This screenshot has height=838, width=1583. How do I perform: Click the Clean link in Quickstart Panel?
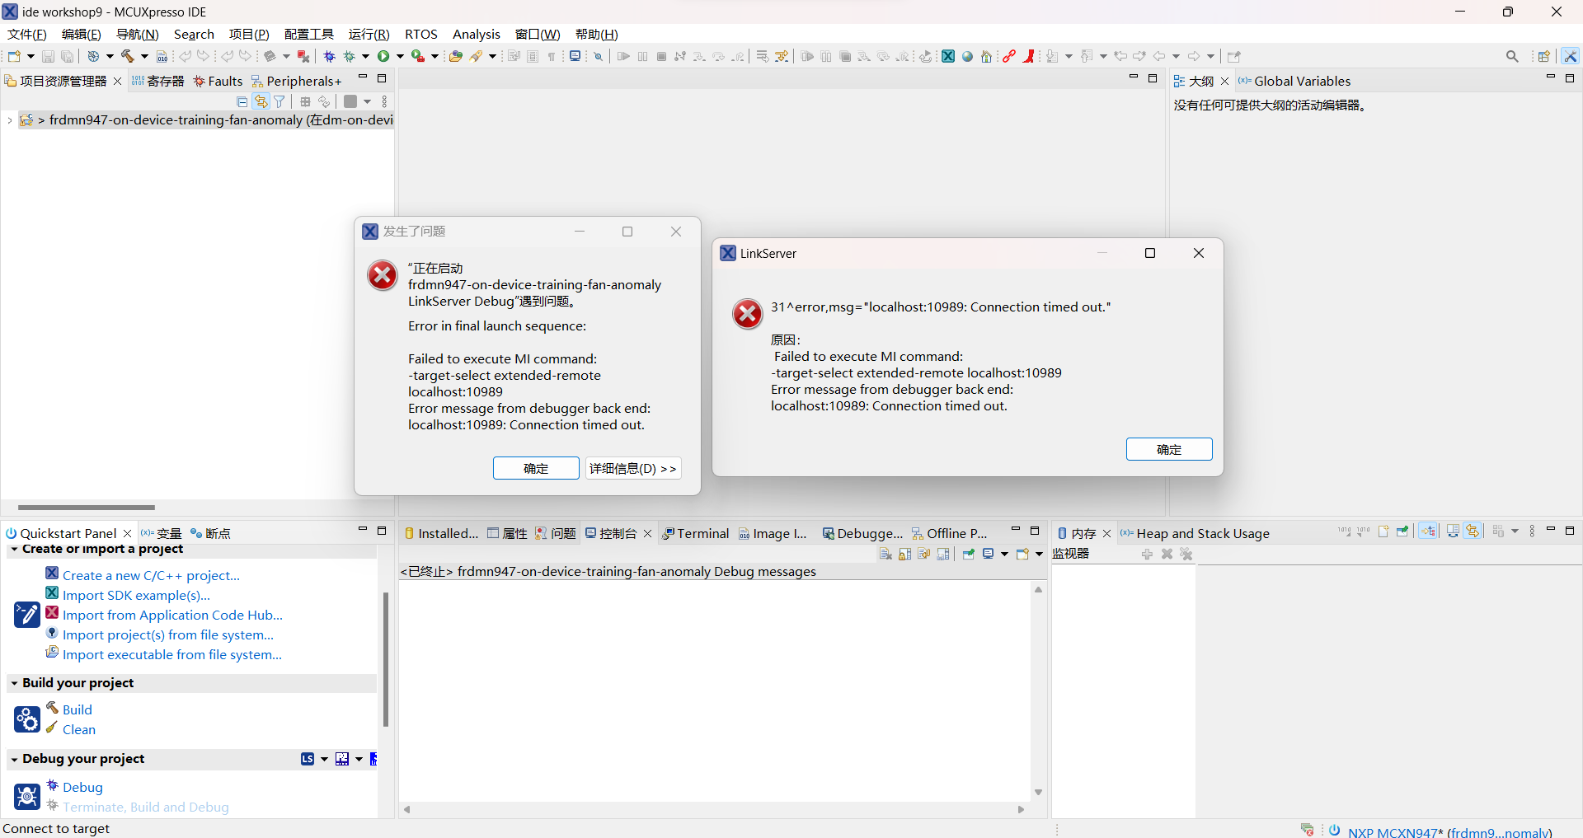[x=79, y=729]
